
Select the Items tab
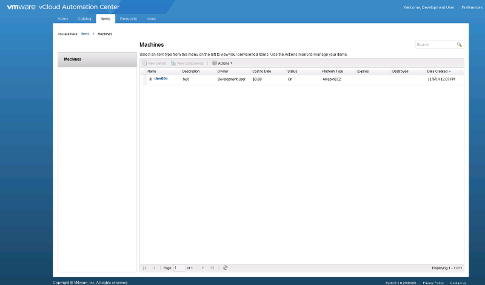pyautogui.click(x=105, y=19)
